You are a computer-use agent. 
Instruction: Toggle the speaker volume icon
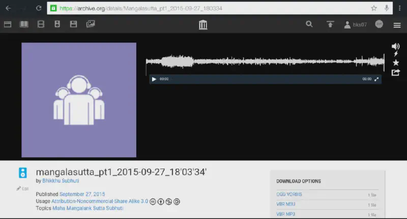395,46
